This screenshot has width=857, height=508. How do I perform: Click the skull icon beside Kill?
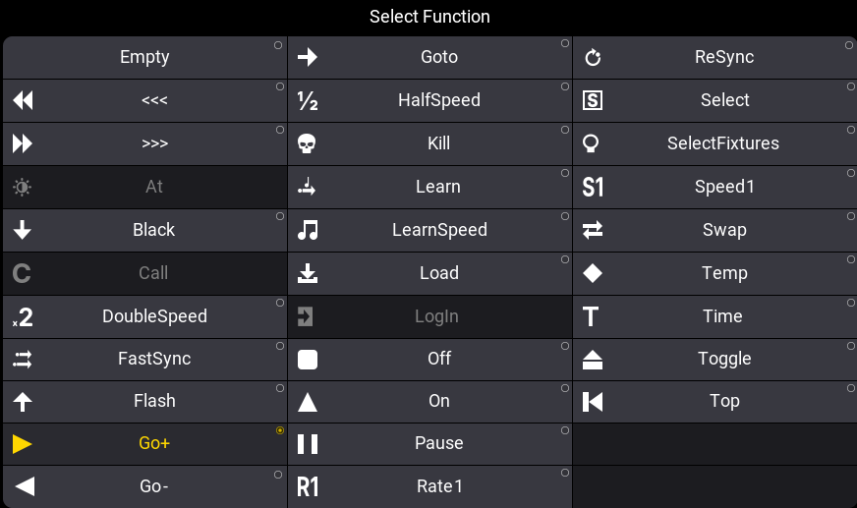pyautogui.click(x=308, y=143)
